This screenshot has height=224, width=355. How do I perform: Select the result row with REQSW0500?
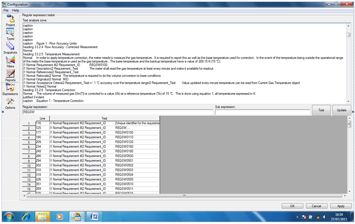(91, 156)
